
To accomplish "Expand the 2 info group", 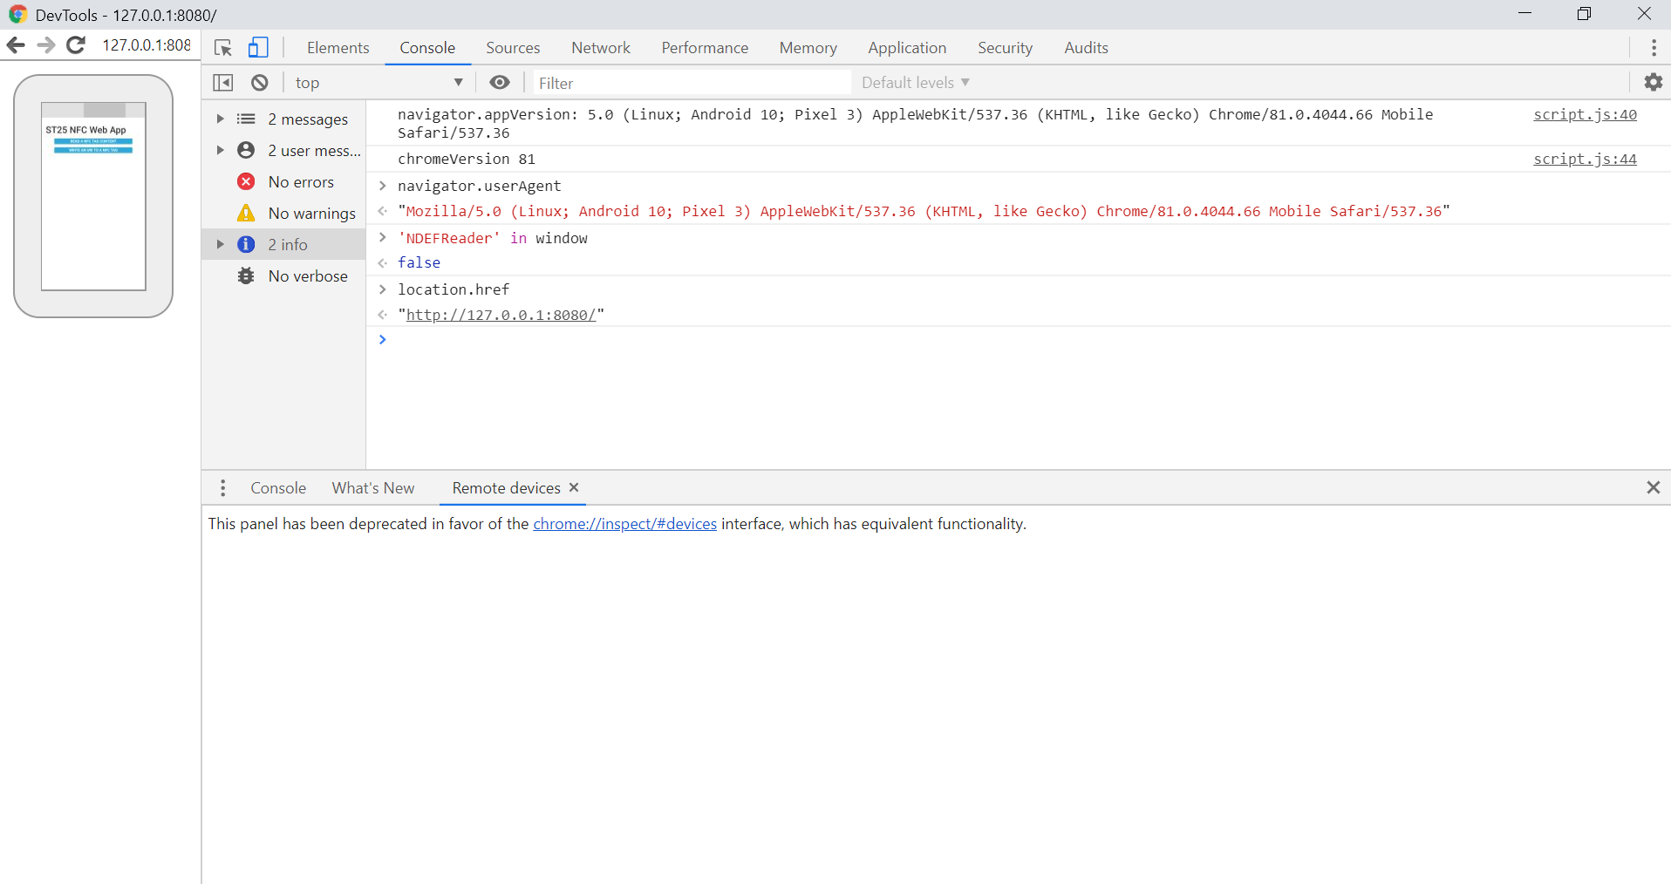I will click(x=221, y=245).
